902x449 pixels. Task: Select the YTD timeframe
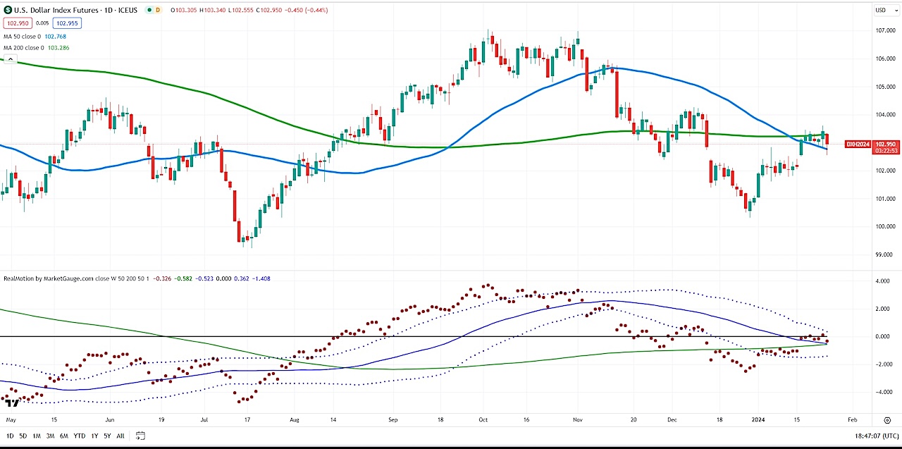pos(79,436)
